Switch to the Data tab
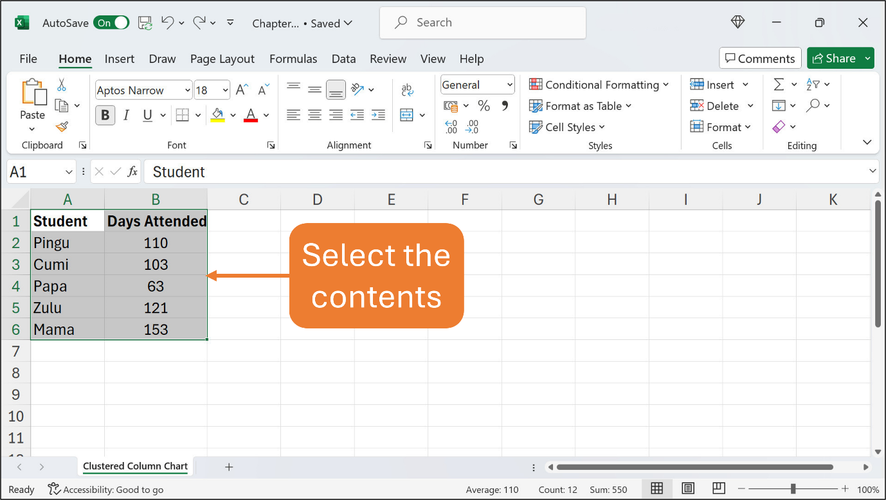This screenshot has width=886, height=500. point(344,58)
